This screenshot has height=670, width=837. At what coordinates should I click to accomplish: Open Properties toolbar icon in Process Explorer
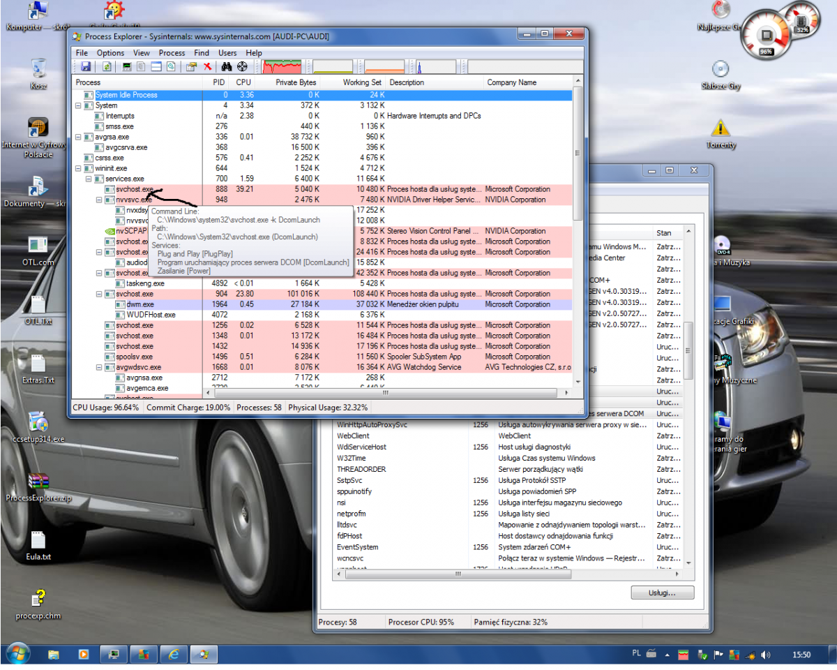[190, 67]
